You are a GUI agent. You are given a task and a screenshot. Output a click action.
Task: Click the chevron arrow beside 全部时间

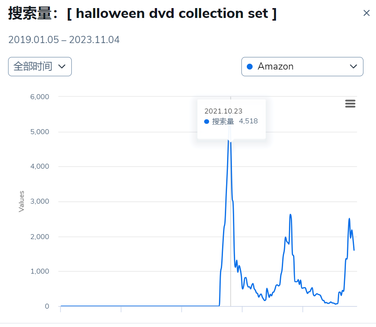[x=62, y=66]
